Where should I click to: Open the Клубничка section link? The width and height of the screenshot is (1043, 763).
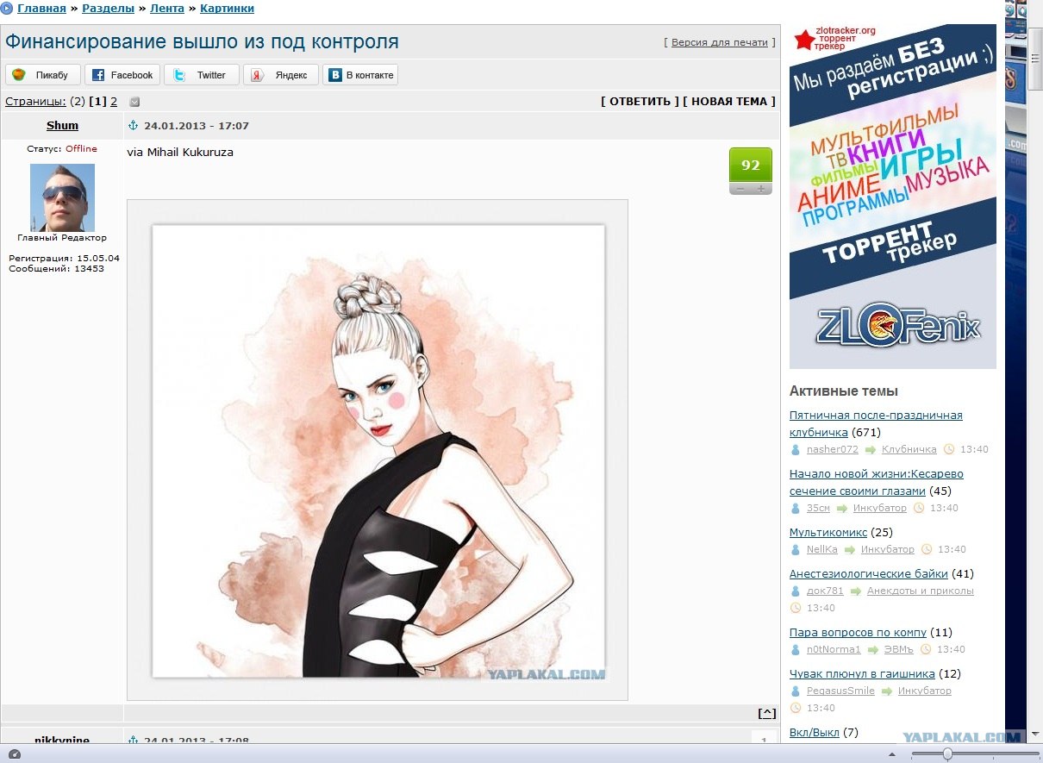click(x=909, y=449)
